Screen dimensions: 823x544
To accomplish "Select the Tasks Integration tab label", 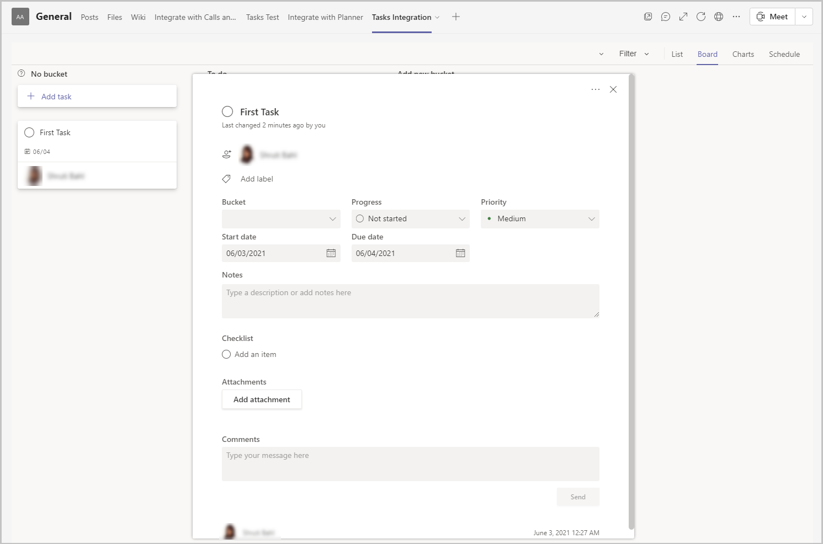I will tap(402, 17).
